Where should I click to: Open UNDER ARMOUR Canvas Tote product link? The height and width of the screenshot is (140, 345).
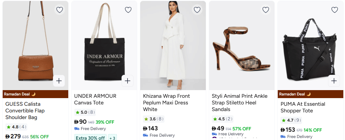pyautogui.click(x=95, y=99)
